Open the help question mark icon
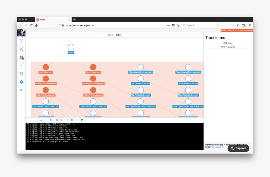270x177 pixels. tap(21, 74)
